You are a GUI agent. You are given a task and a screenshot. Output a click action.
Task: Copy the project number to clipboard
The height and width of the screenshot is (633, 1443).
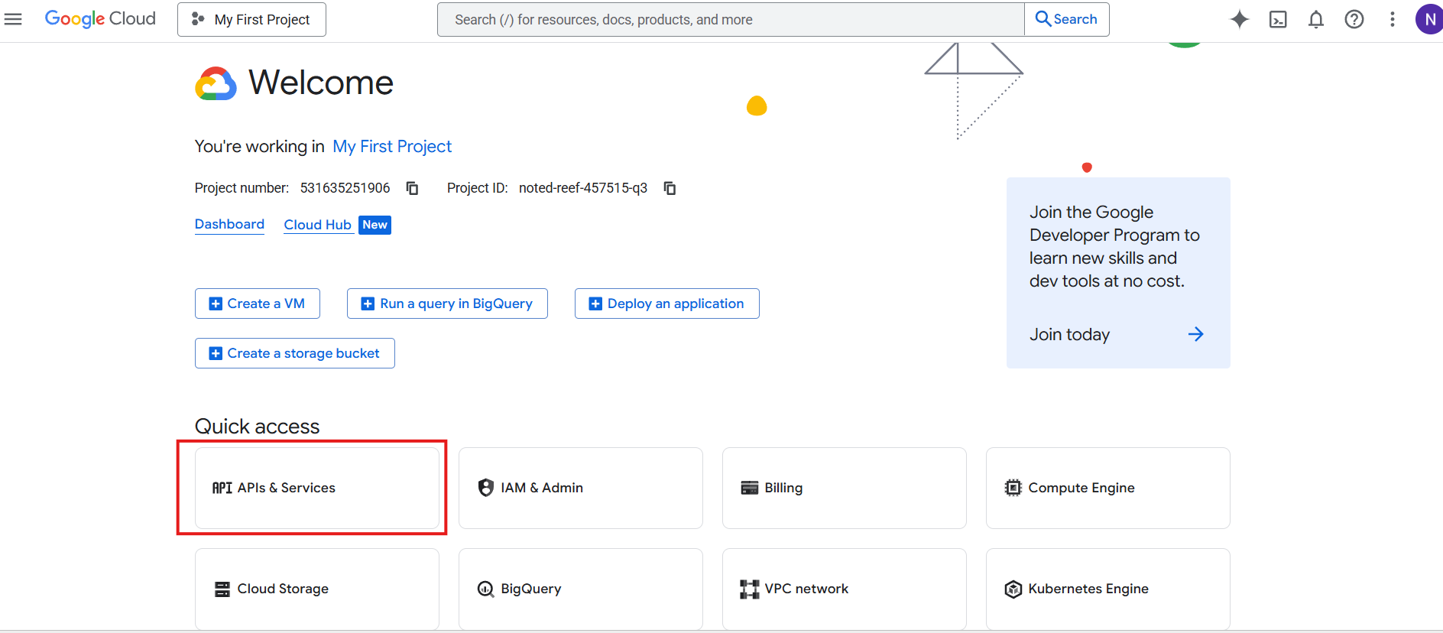pos(412,188)
